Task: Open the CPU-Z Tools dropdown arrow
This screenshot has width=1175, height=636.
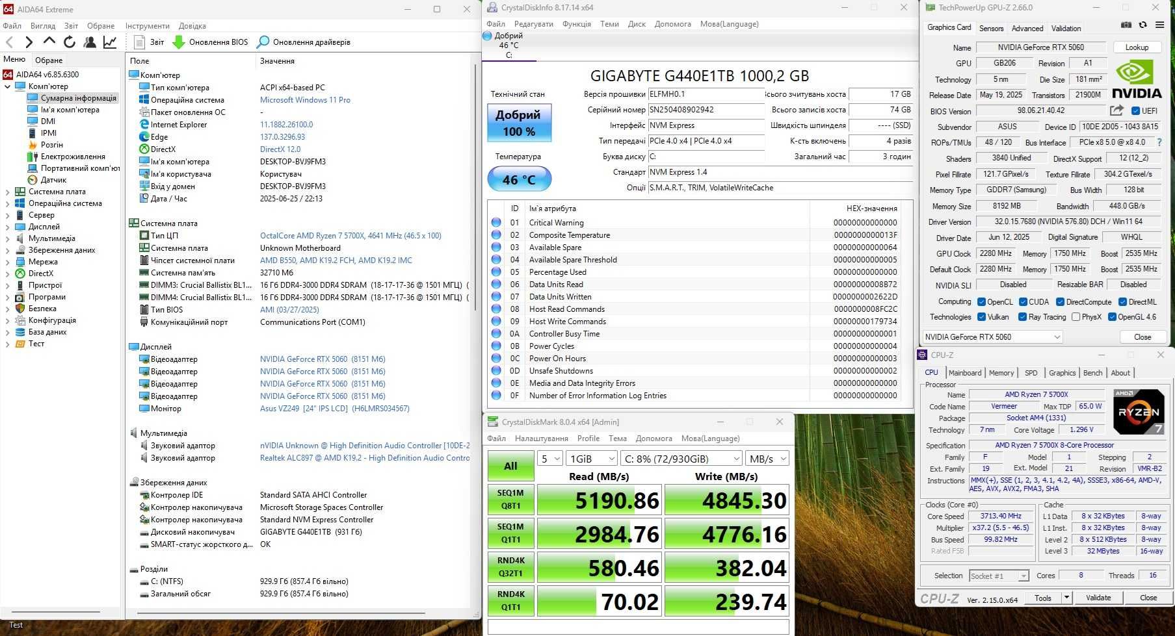Action: pyautogui.click(x=1066, y=598)
